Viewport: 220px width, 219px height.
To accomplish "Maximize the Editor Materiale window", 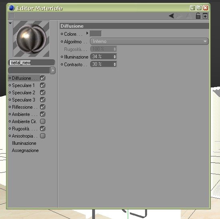I will (199, 8).
